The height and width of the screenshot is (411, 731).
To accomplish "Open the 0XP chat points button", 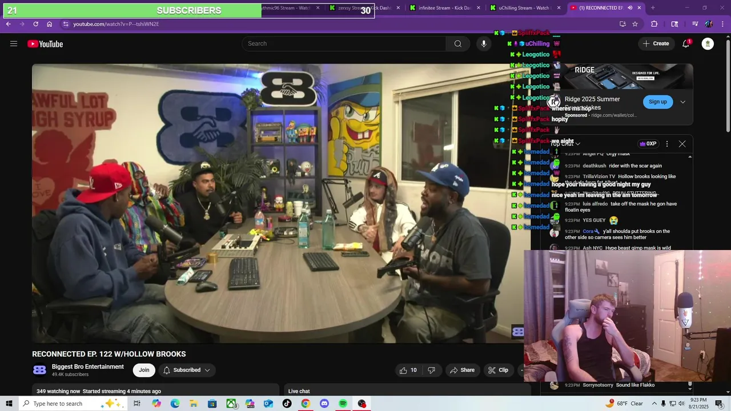I will 648,144.
